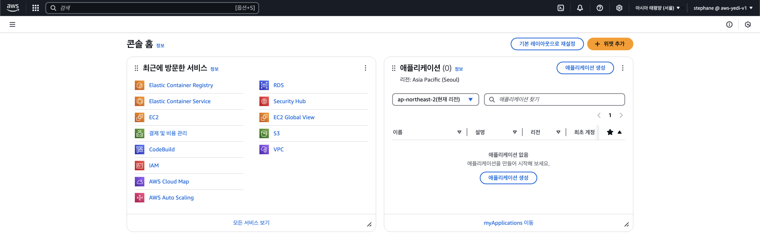The height and width of the screenshot is (239, 760).
Task: Open the EC2 Global View link
Action: tap(294, 117)
